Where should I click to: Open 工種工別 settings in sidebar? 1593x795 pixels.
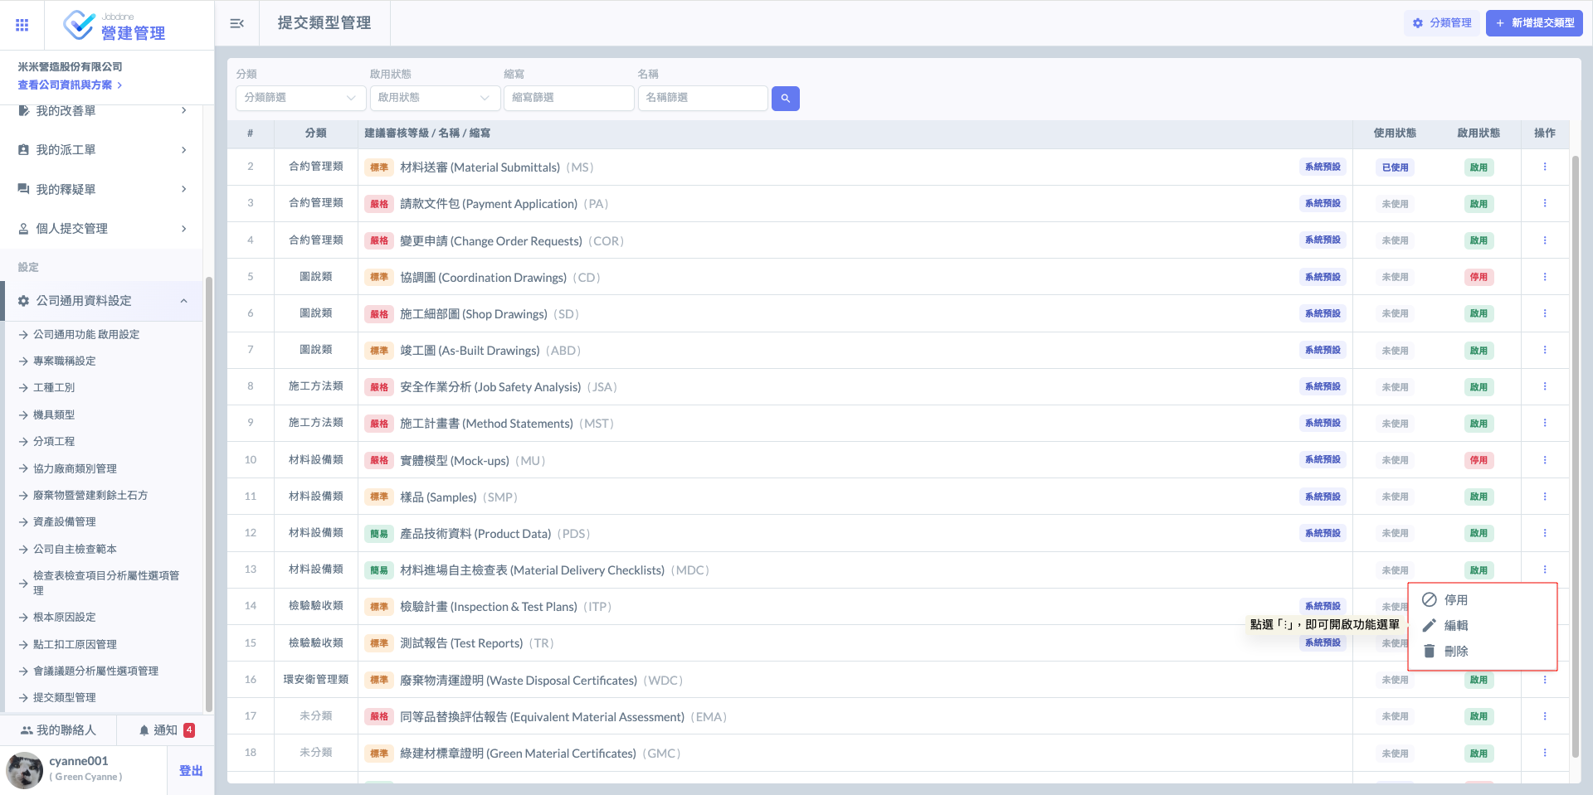[x=54, y=387]
